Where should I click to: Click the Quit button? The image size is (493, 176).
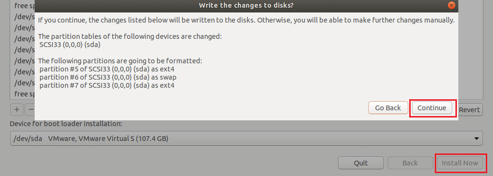361,163
